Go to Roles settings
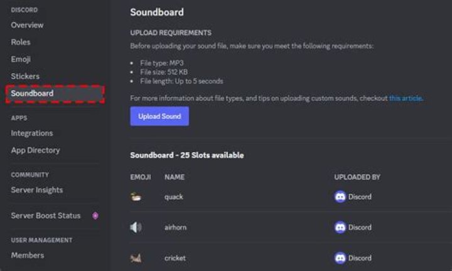 pos(21,42)
